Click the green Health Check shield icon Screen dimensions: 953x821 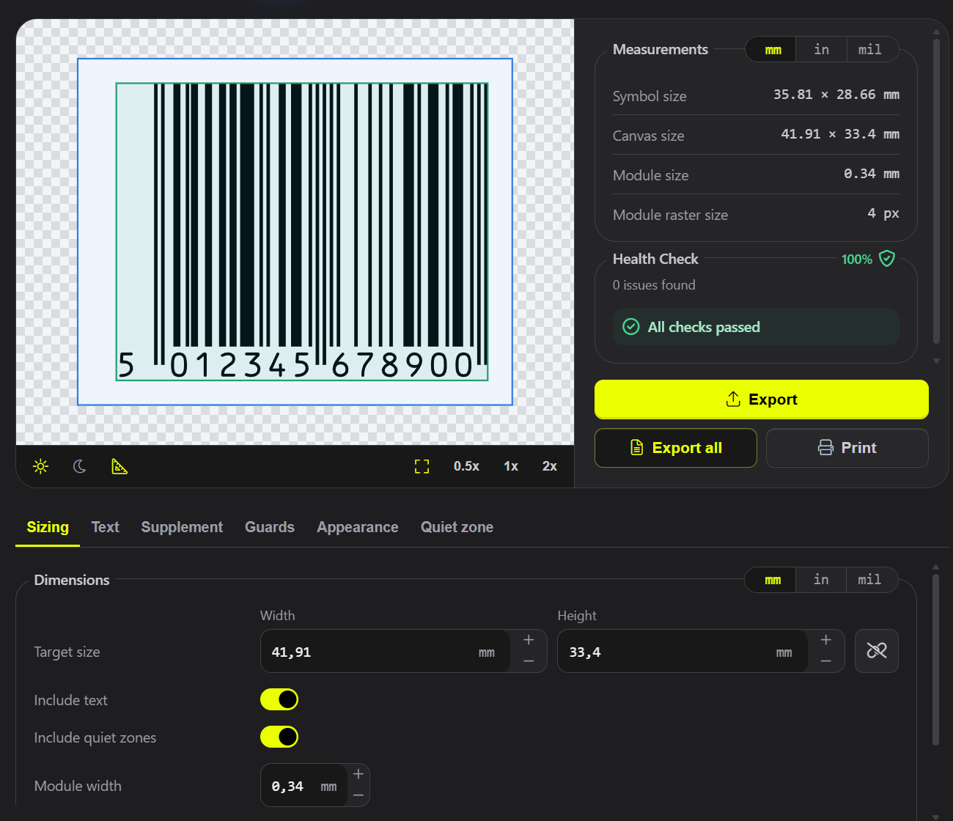tap(887, 259)
